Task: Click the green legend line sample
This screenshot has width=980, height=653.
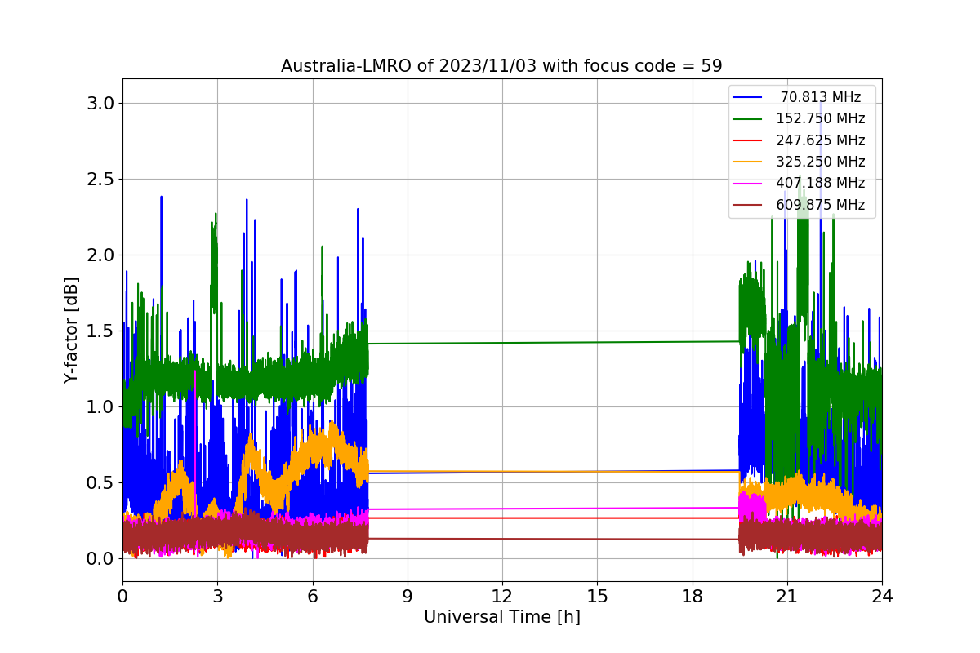Action: click(x=748, y=119)
